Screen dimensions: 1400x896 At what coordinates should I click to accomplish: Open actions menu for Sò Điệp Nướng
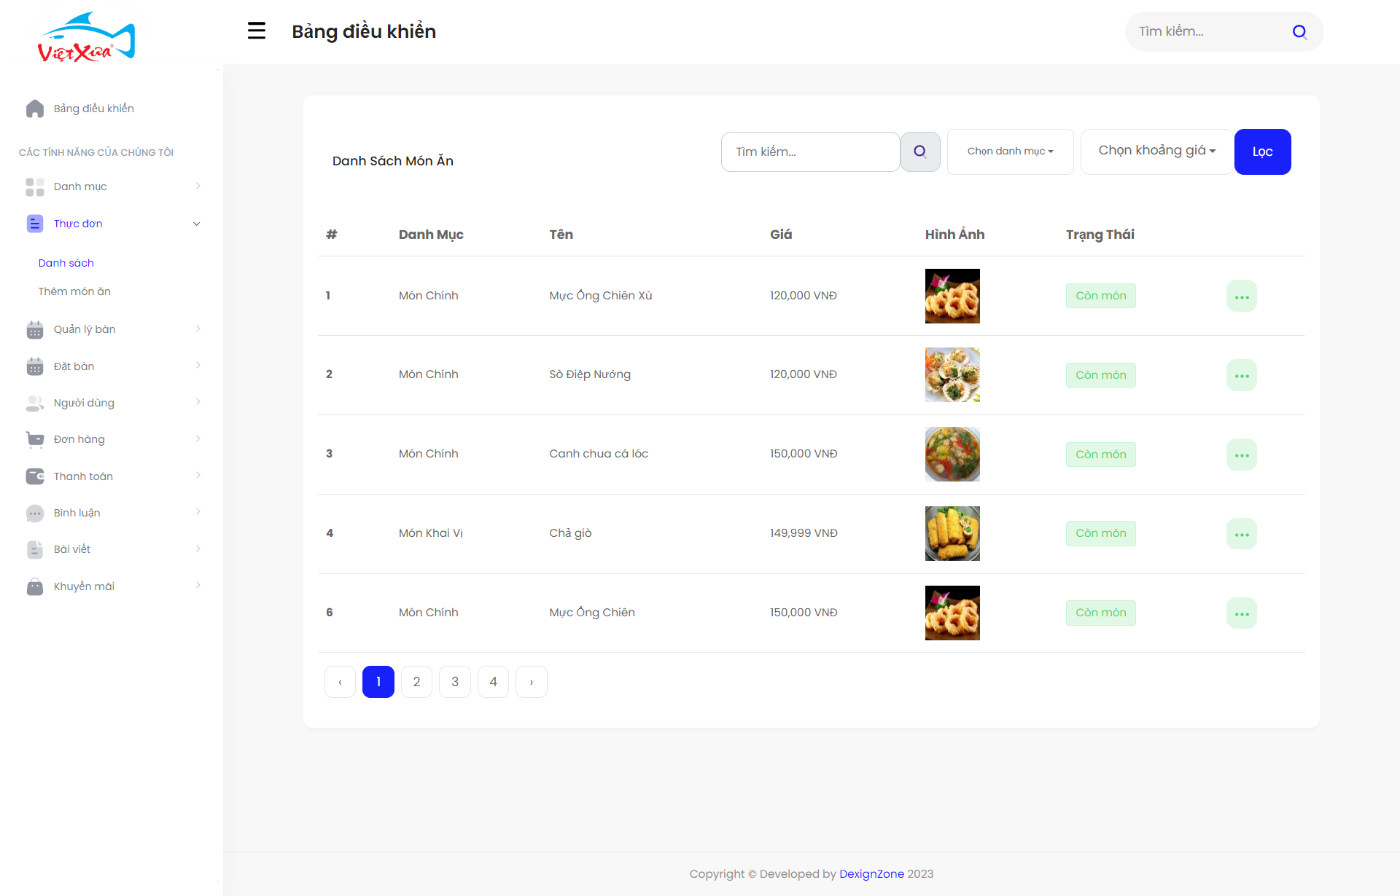click(x=1241, y=375)
